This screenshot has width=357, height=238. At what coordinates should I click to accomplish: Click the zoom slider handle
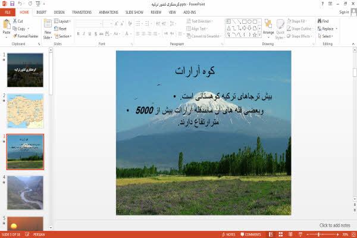(319, 234)
